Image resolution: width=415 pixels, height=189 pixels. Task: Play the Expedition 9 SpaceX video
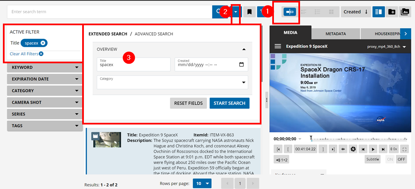pyautogui.click(x=373, y=149)
